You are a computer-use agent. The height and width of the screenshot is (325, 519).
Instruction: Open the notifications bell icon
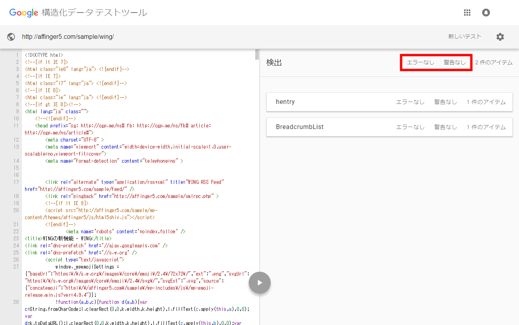pyautogui.click(x=486, y=13)
